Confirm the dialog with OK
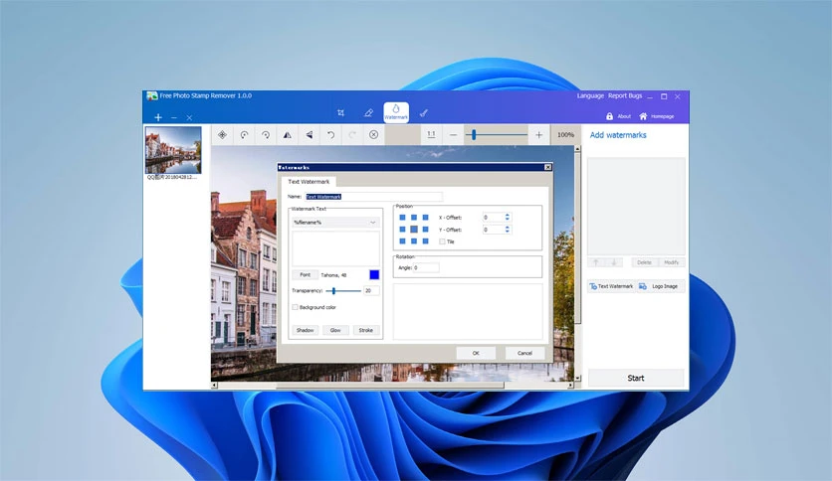Viewport: 832px width, 481px height. 476,353
